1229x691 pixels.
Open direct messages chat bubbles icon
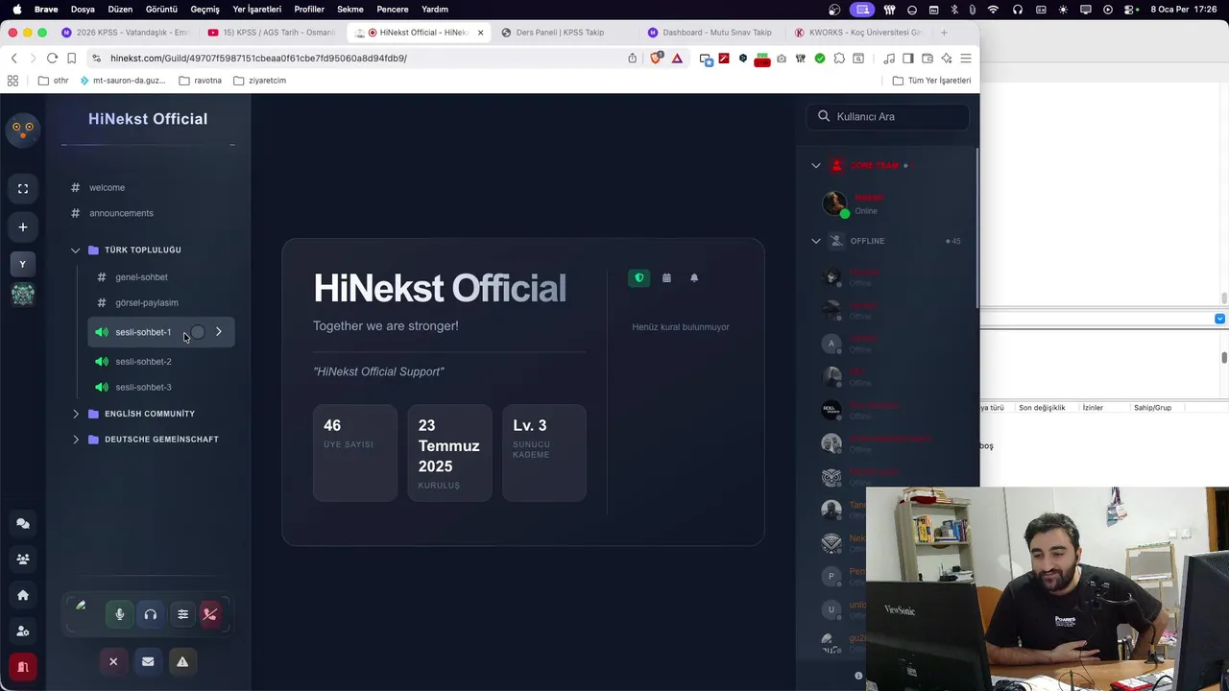pos(23,524)
